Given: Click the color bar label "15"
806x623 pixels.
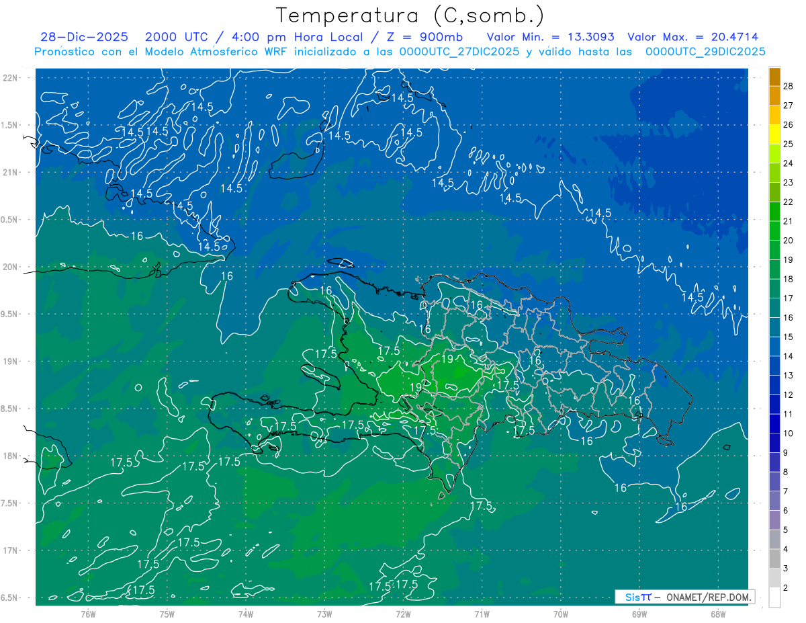Looking at the screenshot, I should pos(789,337).
